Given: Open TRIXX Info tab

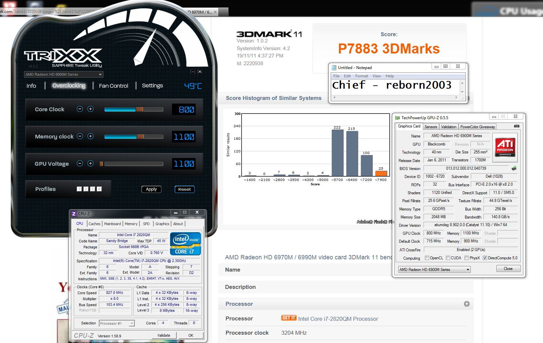Looking at the screenshot, I should click(x=31, y=86).
